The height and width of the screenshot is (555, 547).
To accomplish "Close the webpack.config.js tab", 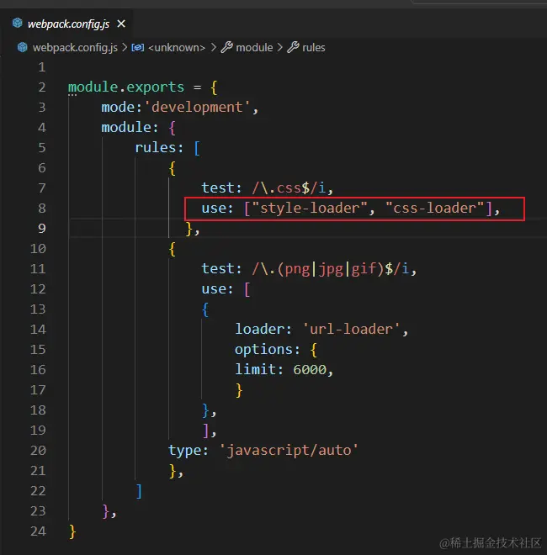I will click(121, 24).
